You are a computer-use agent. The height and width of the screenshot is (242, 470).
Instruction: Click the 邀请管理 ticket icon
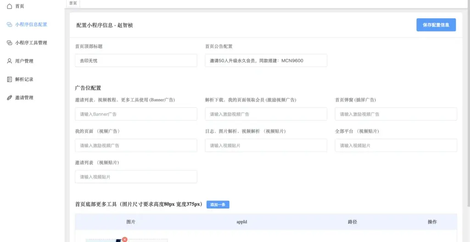9,98
